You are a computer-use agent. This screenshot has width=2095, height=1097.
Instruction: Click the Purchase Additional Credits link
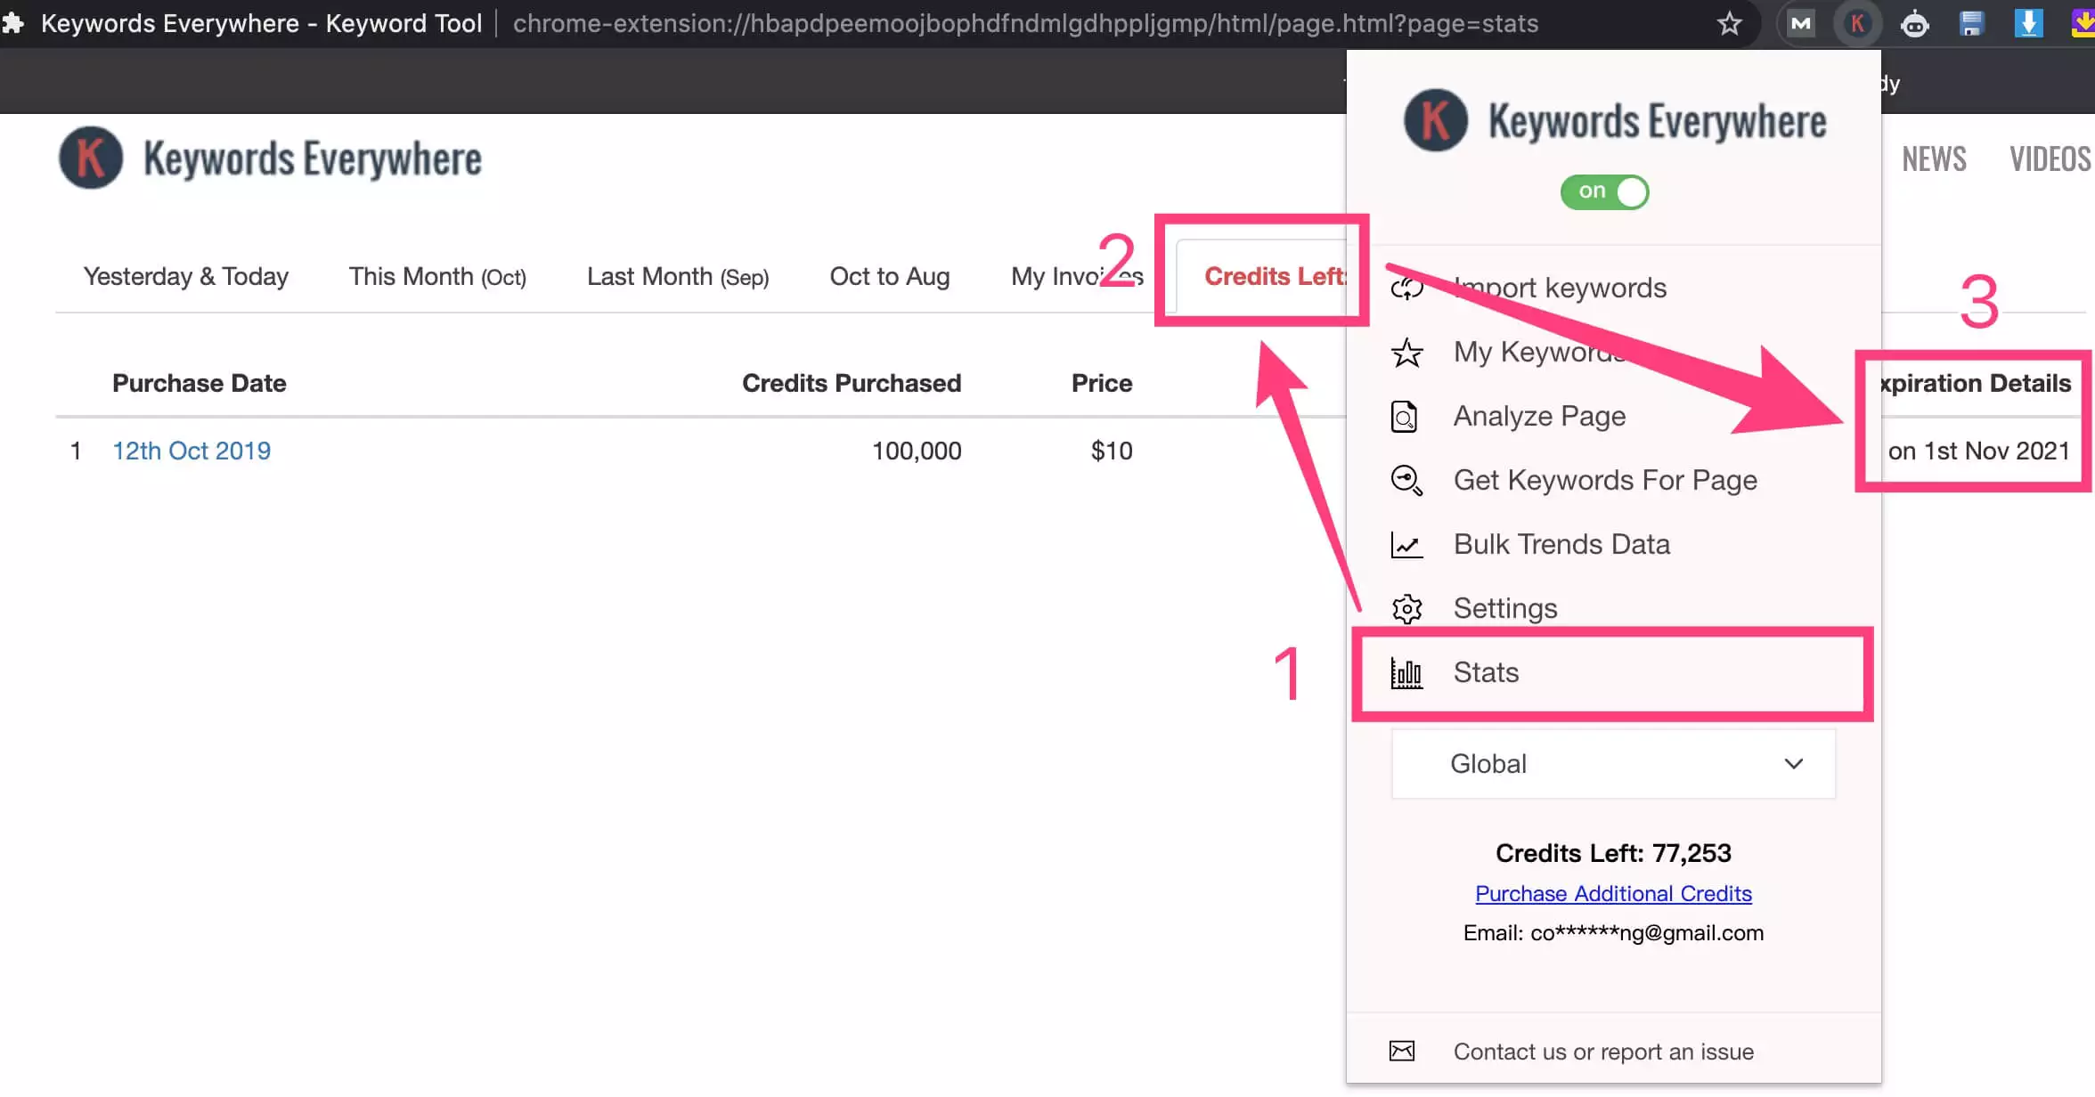pos(1613,893)
